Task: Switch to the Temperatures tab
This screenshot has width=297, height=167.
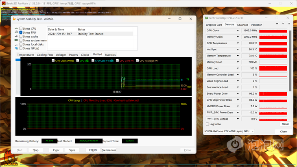Action: (26, 55)
